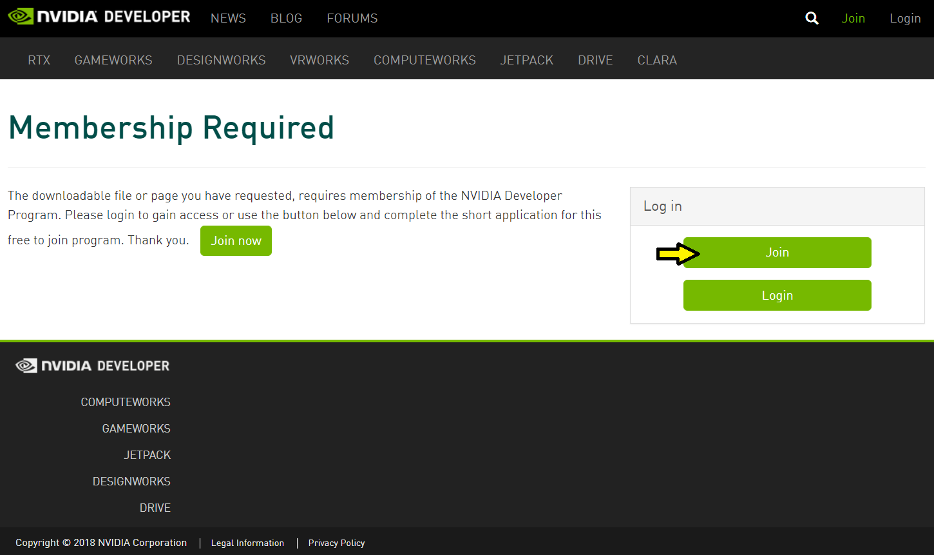Click the Join link in top bar
Viewport: 934px width, 555px height.
click(853, 18)
